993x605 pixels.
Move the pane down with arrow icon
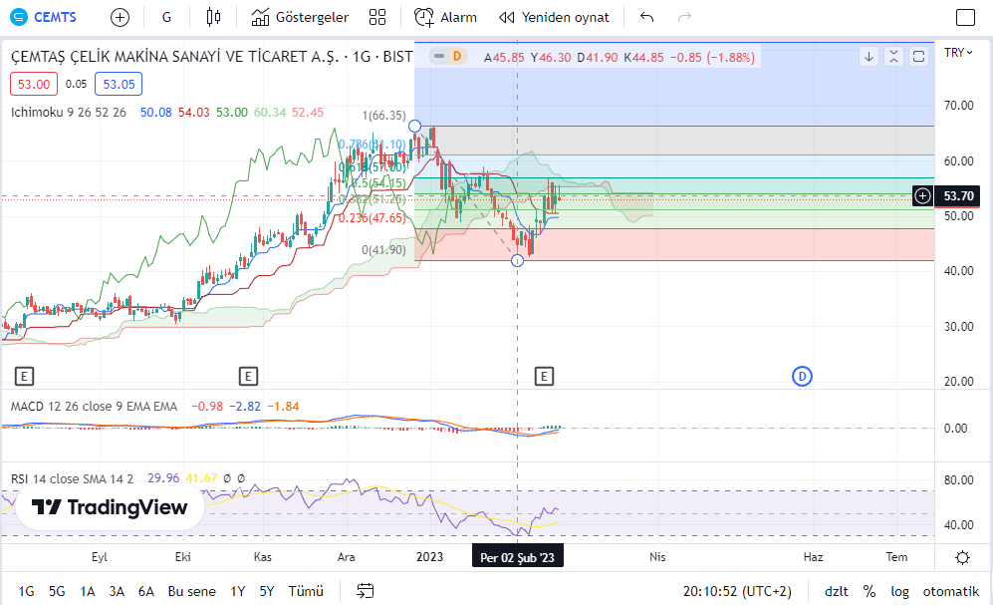(x=869, y=57)
